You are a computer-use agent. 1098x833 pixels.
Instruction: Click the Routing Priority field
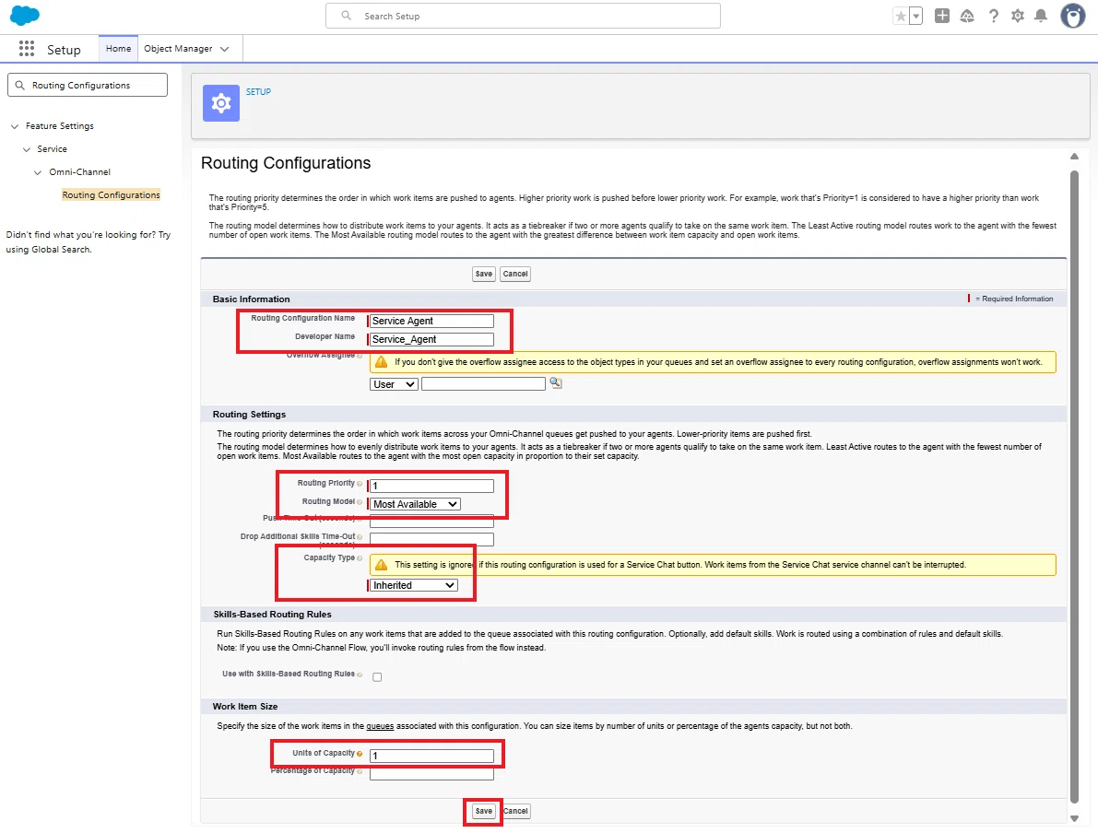click(431, 486)
